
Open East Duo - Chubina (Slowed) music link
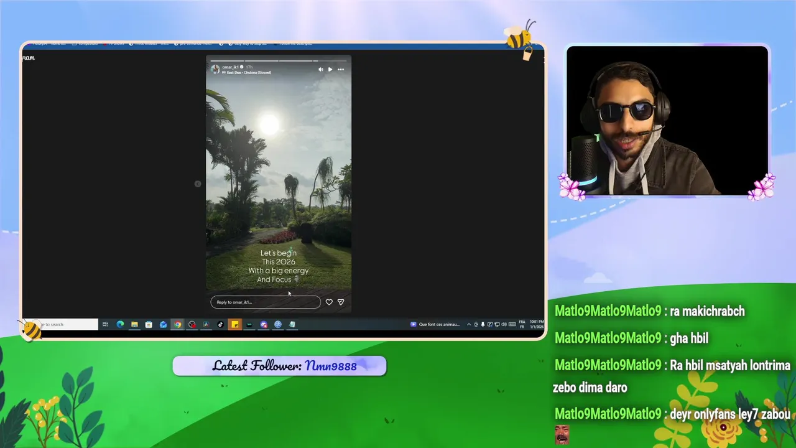tap(249, 72)
